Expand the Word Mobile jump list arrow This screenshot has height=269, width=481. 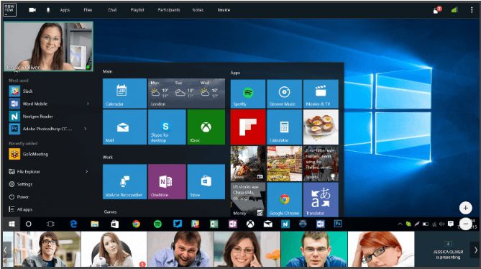pyautogui.click(x=88, y=104)
